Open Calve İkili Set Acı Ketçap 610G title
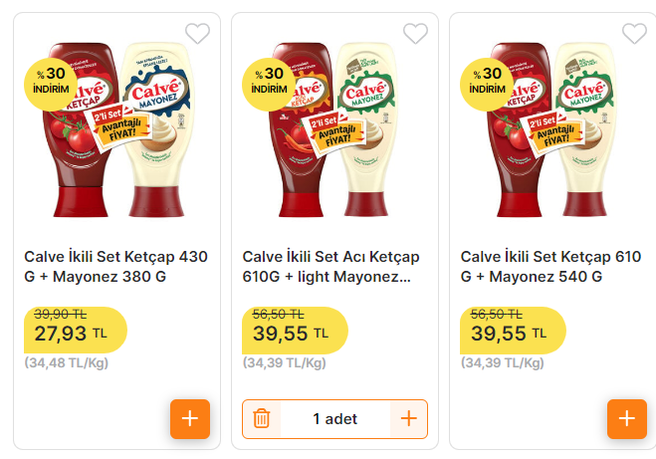The height and width of the screenshot is (459, 656). (x=331, y=266)
